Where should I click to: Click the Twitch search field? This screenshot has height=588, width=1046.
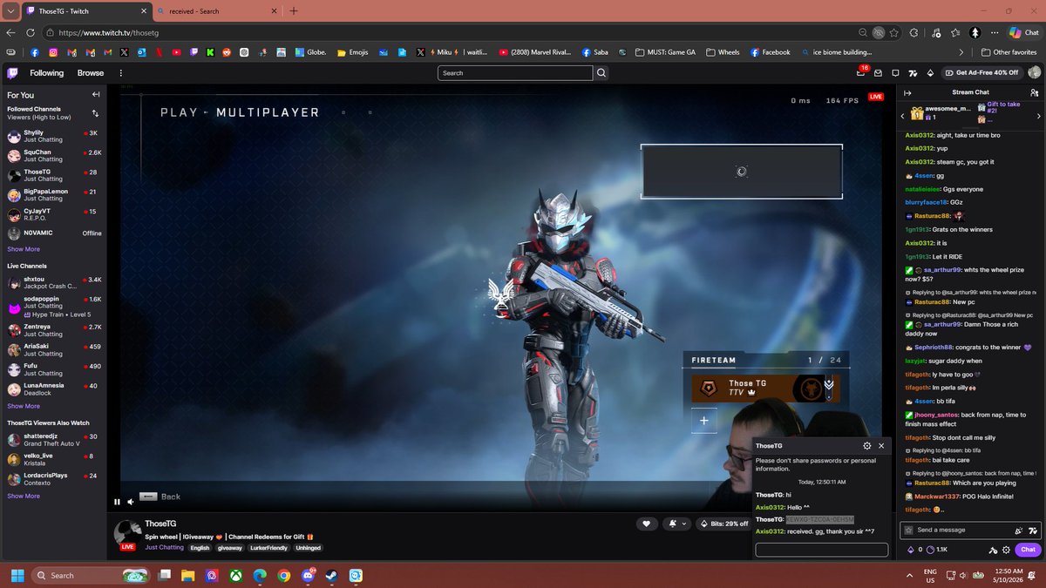(x=515, y=73)
